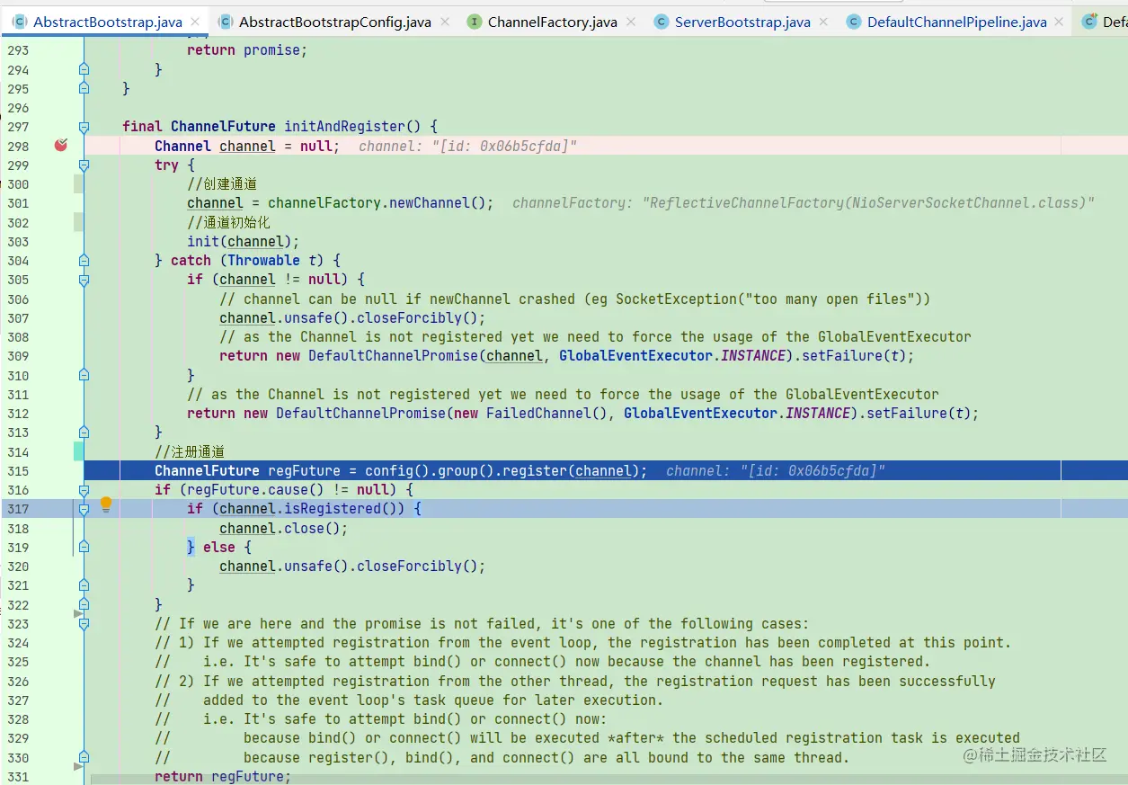
Task: Click line number 298 in the gutter
Action: point(18,146)
